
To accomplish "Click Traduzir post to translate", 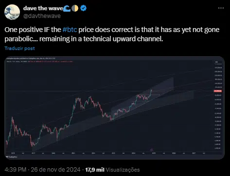I will coord(19,48).
